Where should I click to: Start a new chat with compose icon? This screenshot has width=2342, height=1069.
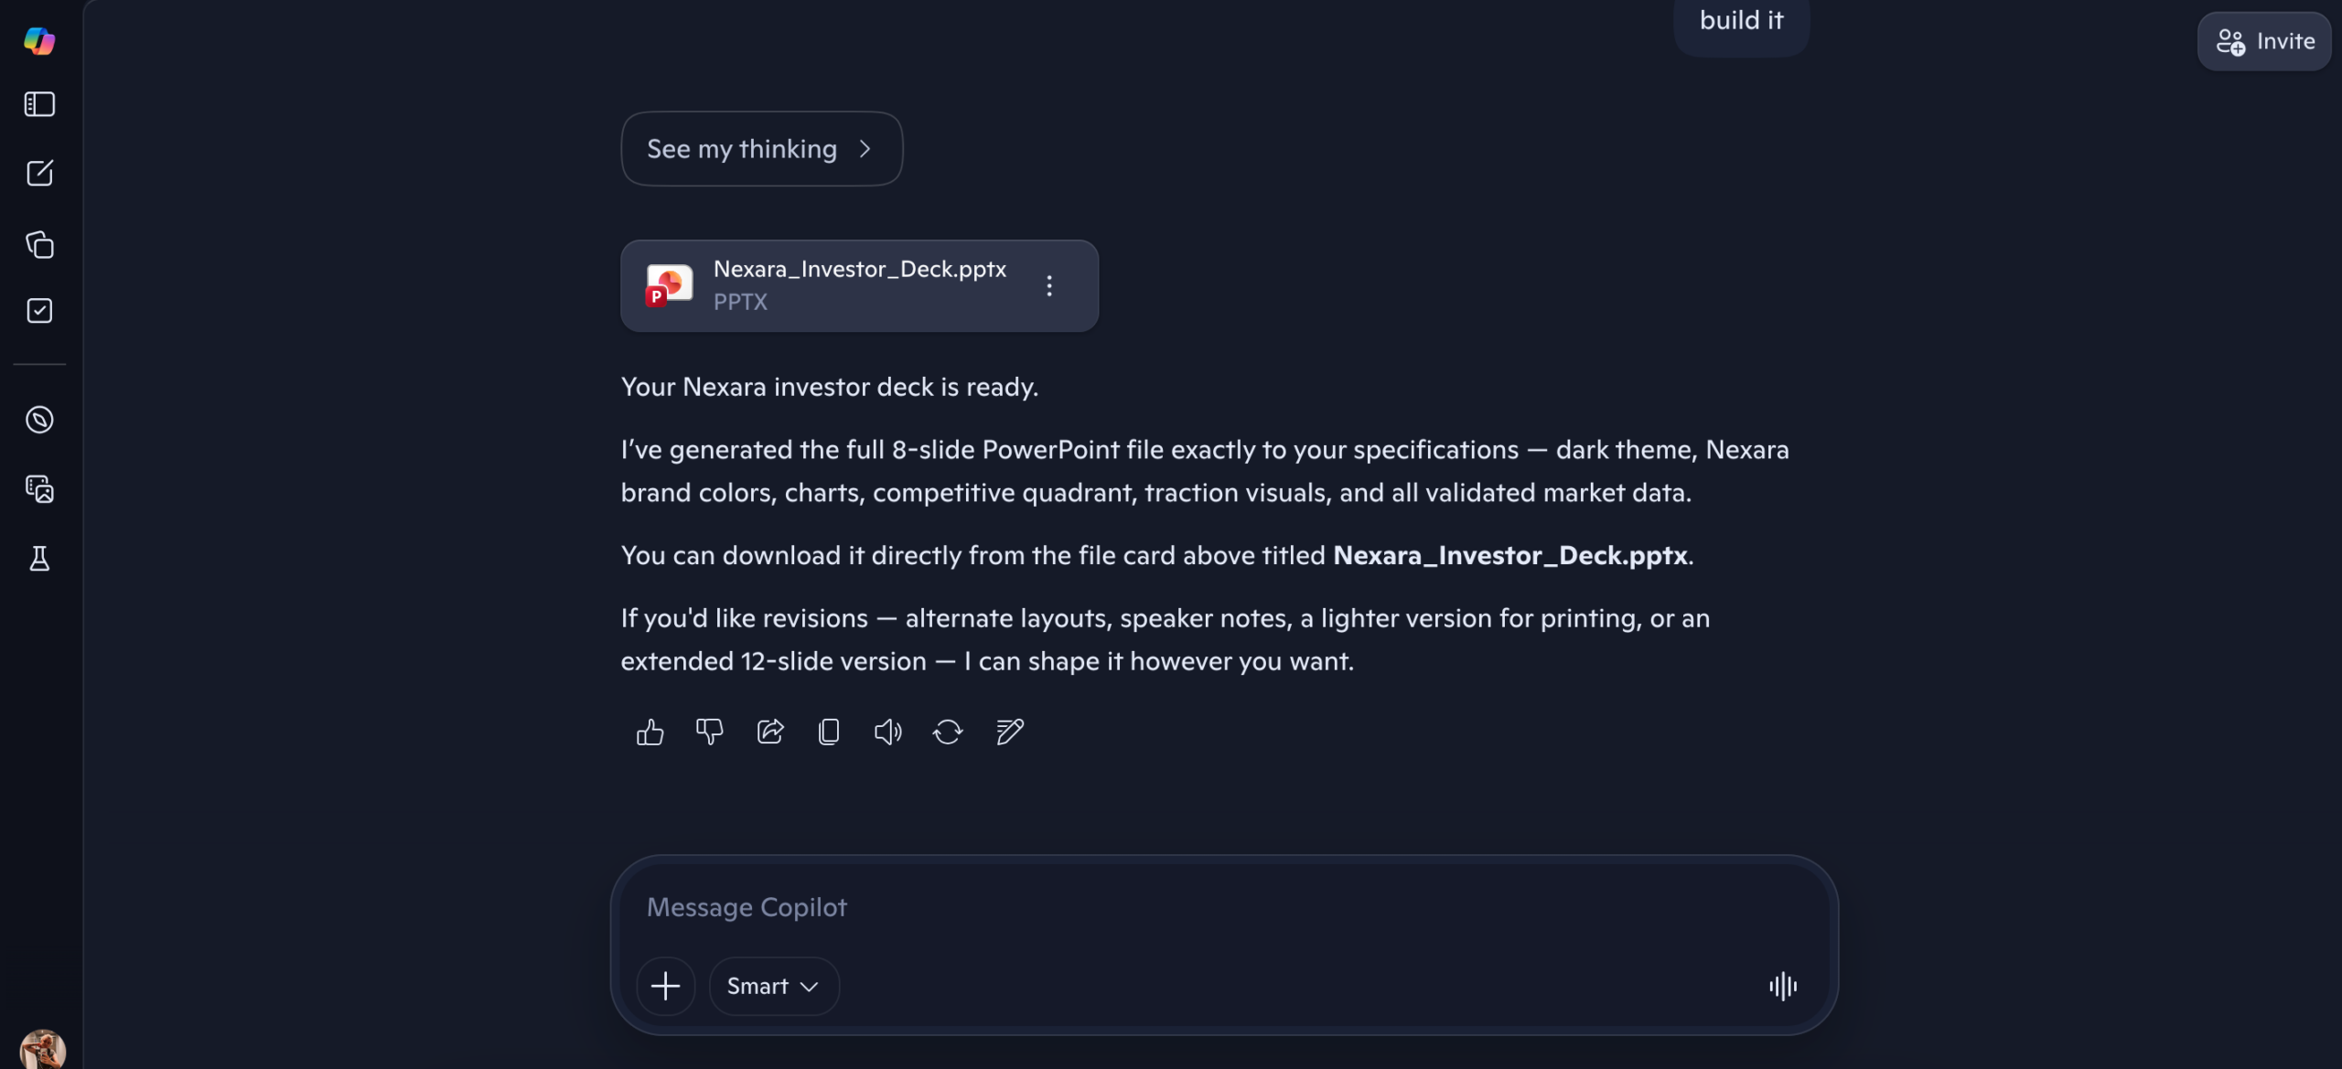pyautogui.click(x=39, y=173)
